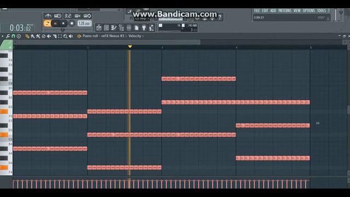Open the piano roll wrench tools menu
The height and width of the screenshot is (197, 350).
pos(8,36)
